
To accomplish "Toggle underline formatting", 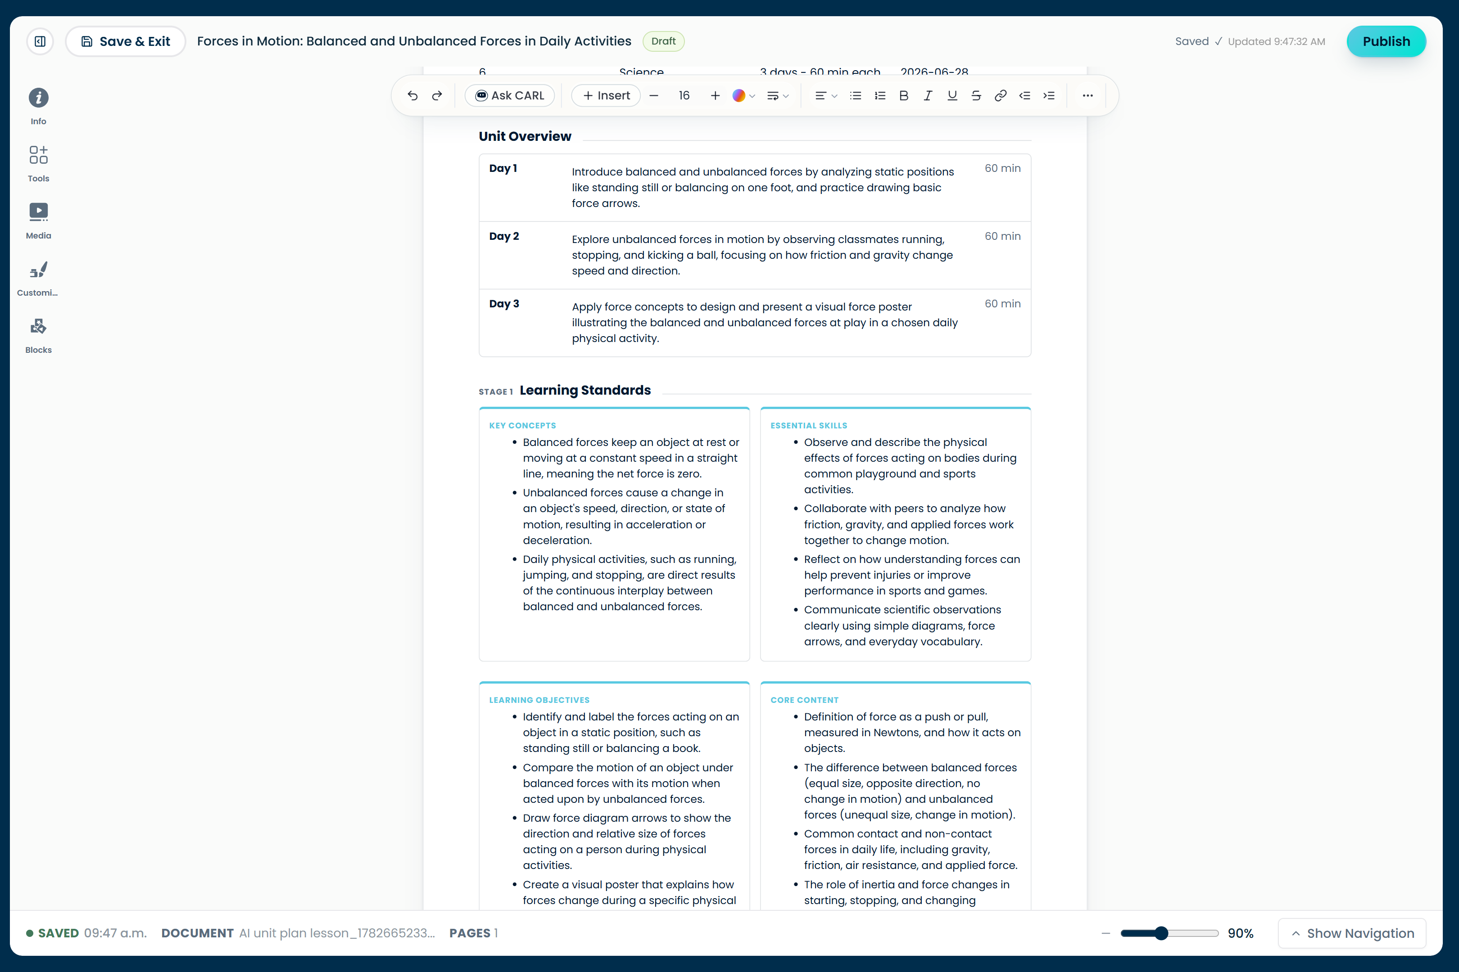I will (x=952, y=95).
